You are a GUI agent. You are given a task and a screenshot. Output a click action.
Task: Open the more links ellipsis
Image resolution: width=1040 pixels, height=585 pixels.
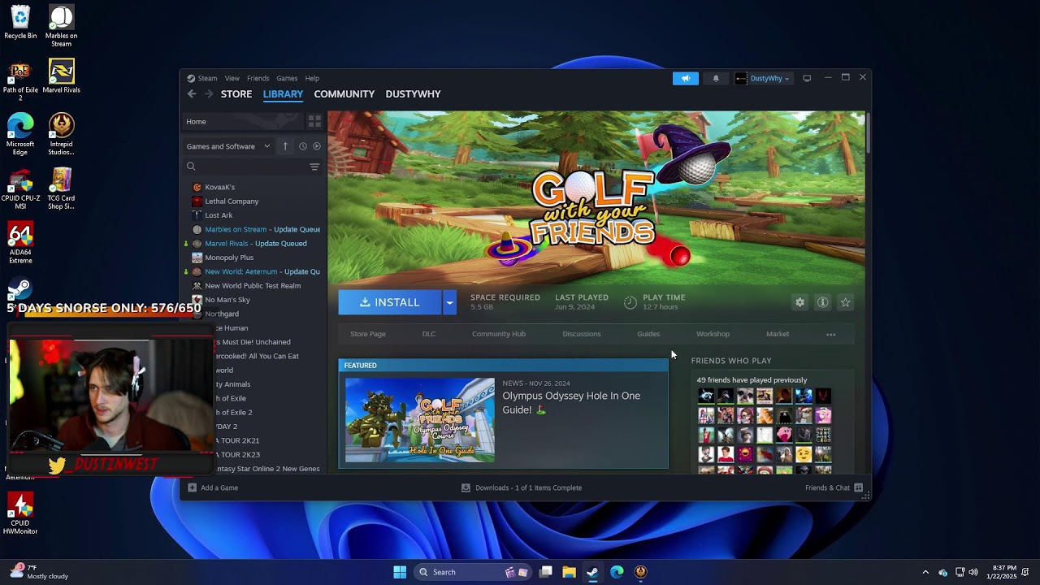(830, 334)
